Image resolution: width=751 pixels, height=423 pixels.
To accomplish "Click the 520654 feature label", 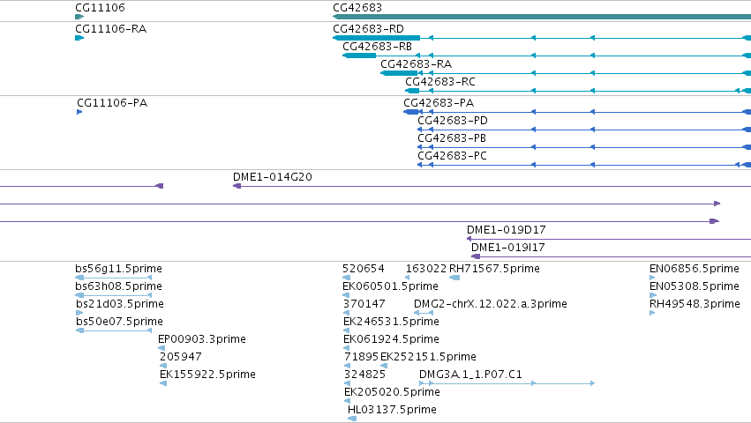I will point(364,269).
